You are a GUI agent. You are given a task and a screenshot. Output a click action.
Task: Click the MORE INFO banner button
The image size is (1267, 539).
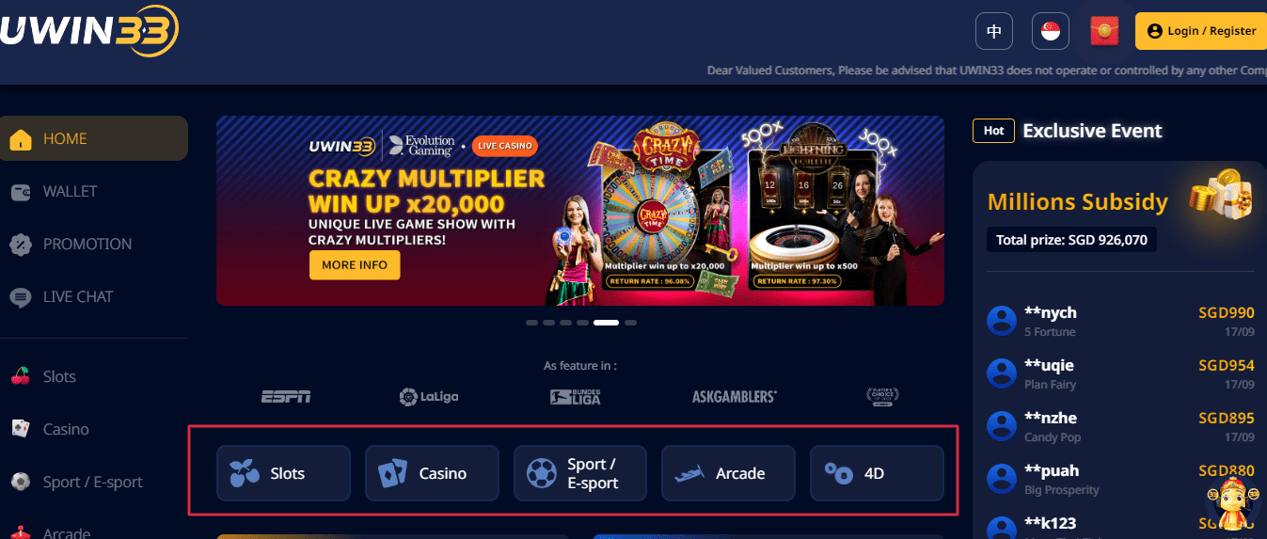(355, 265)
